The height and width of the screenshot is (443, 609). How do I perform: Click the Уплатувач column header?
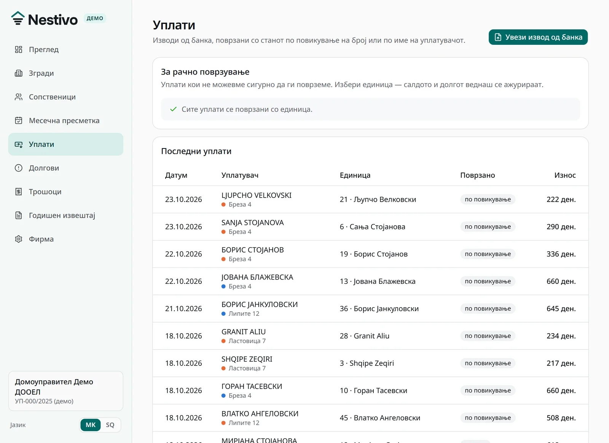pos(240,175)
